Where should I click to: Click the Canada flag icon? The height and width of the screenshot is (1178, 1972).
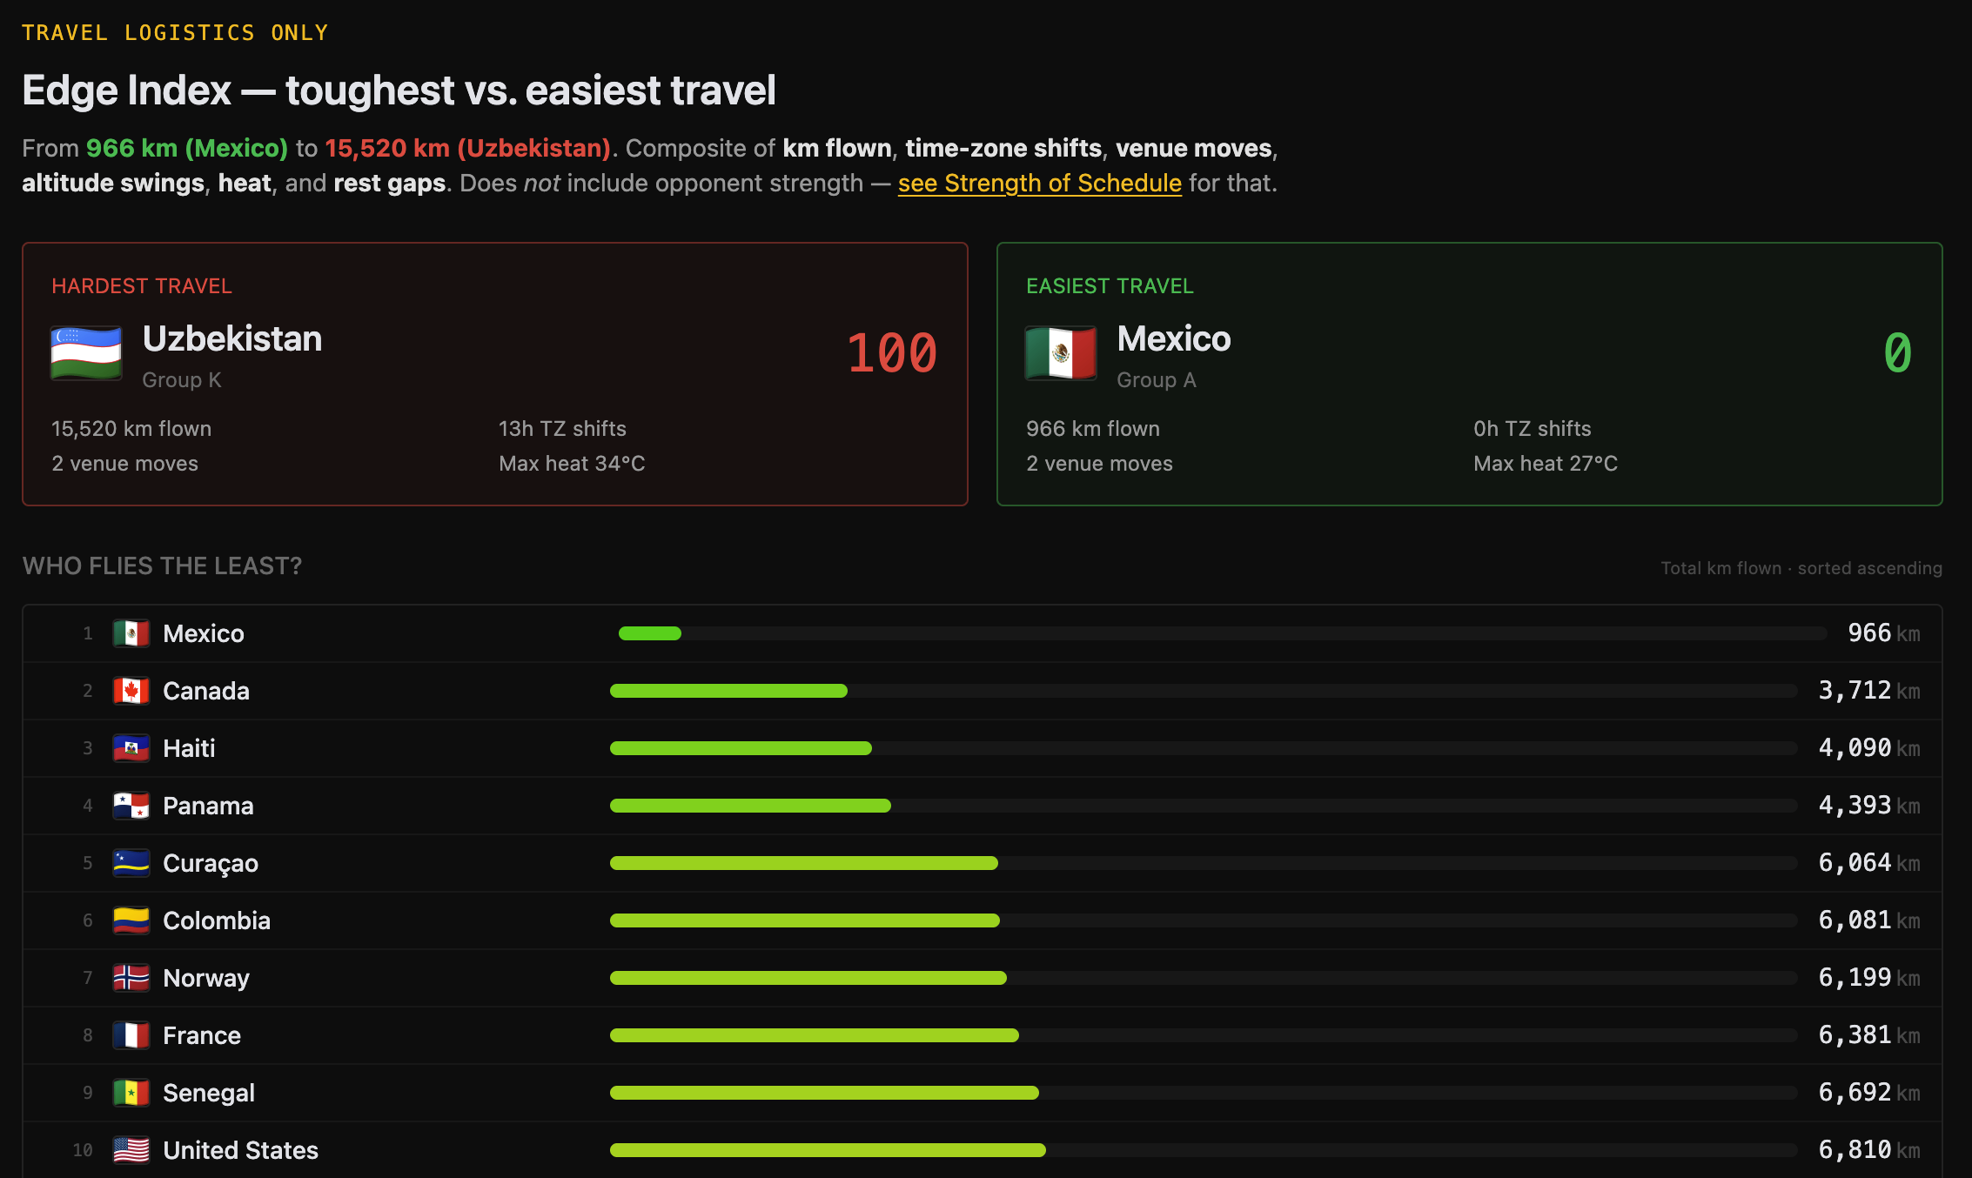pos(131,691)
